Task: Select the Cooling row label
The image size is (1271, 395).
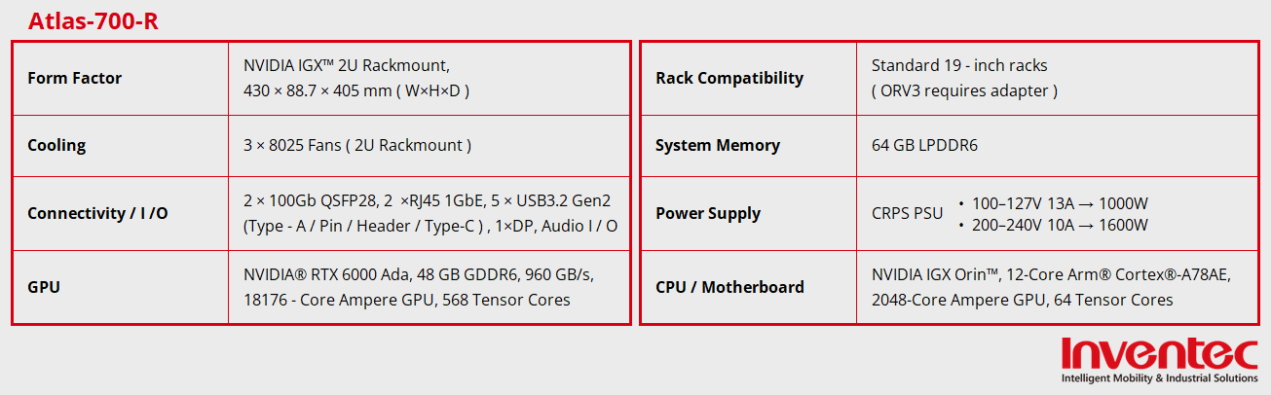Action: pyautogui.click(x=56, y=145)
